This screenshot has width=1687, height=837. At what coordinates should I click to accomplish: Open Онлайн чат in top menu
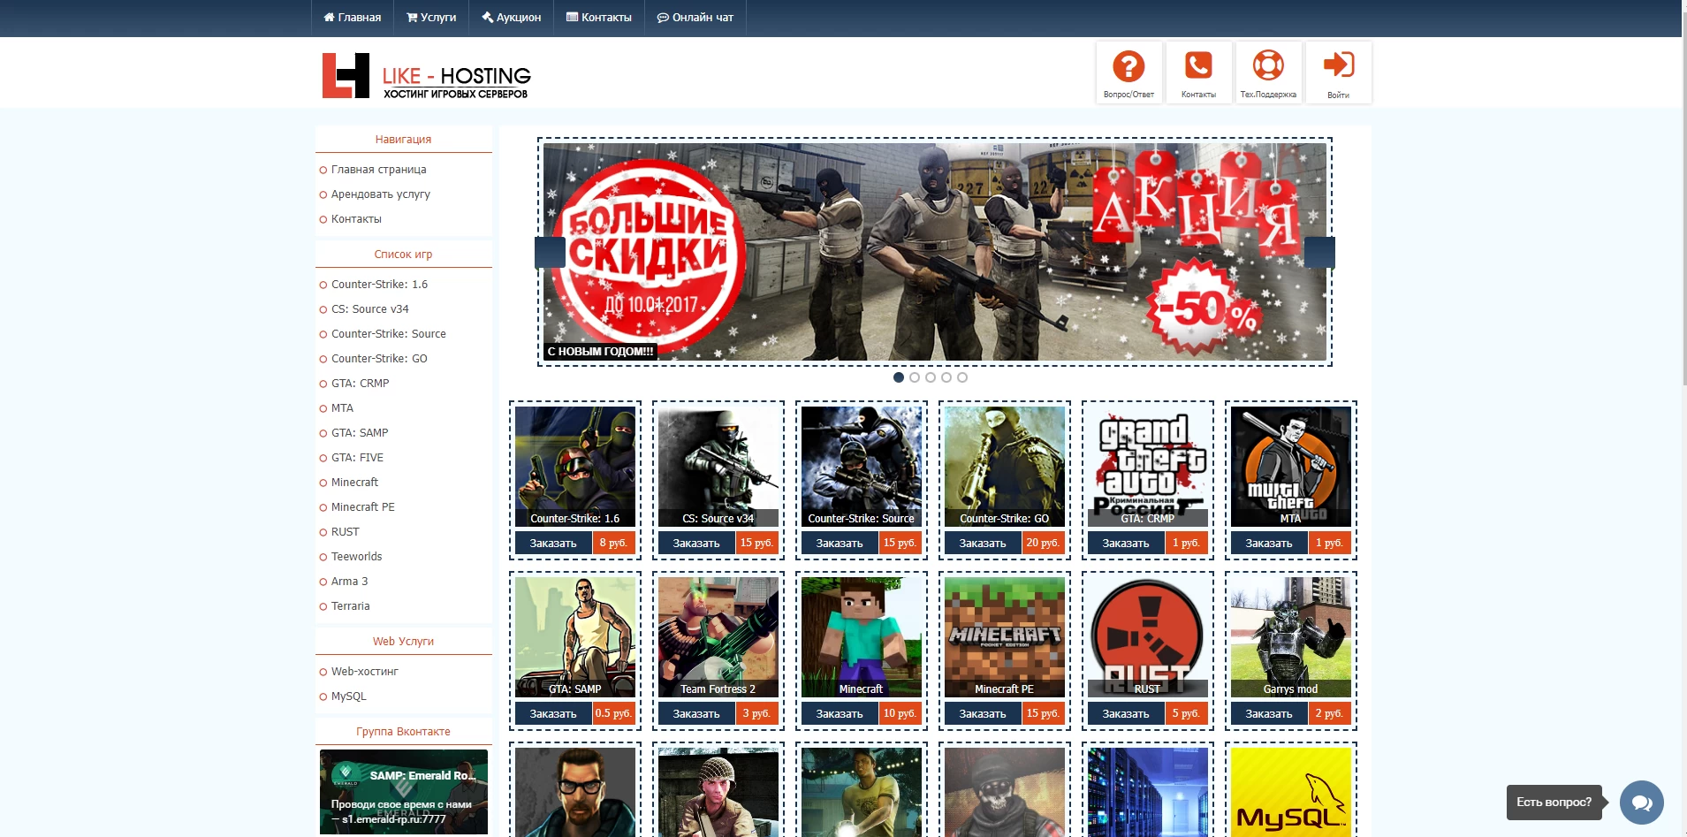[695, 18]
